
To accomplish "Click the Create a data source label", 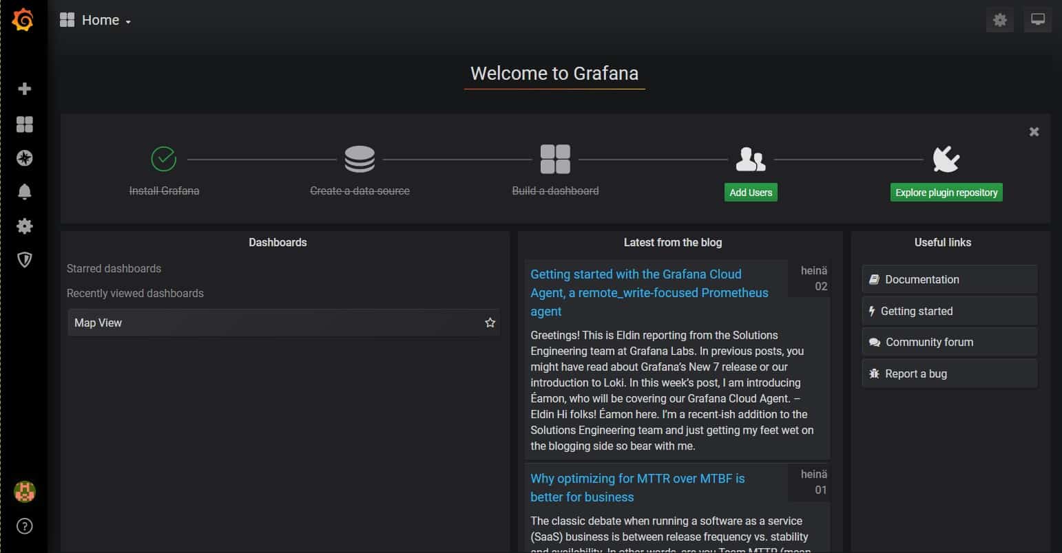I will (x=360, y=191).
